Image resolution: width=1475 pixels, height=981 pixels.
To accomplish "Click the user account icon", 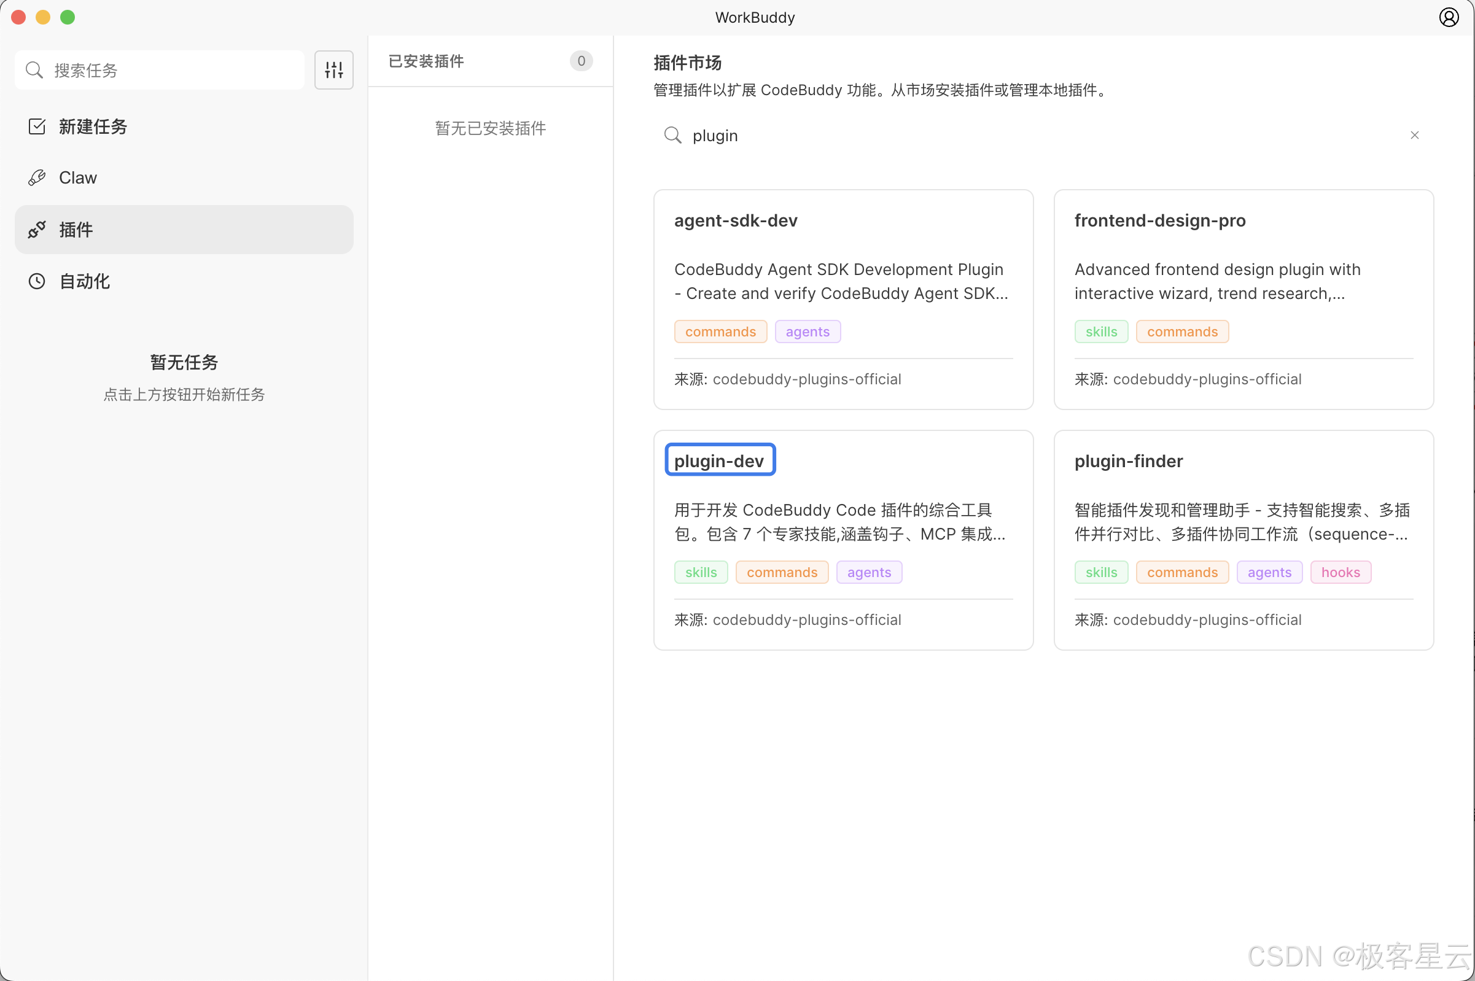I will coord(1448,17).
